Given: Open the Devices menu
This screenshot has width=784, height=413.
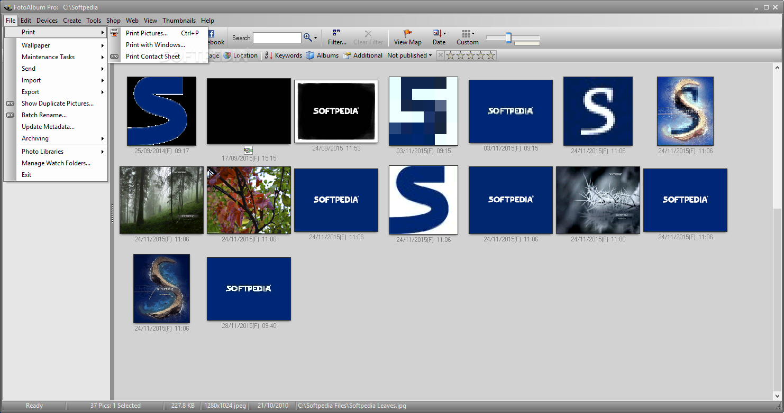Looking at the screenshot, I should (x=47, y=21).
